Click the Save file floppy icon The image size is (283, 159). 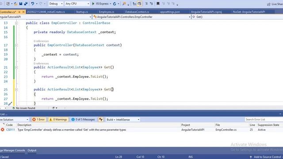click(x=21, y=4)
